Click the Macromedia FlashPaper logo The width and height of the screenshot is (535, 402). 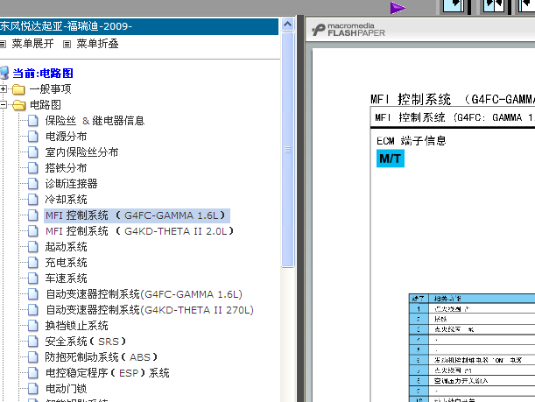[348, 30]
